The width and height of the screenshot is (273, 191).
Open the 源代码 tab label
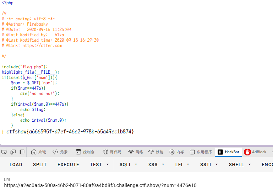tap(115, 152)
